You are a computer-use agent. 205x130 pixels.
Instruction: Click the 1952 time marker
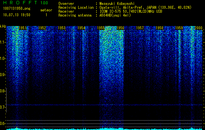click(x=42, y=28)
